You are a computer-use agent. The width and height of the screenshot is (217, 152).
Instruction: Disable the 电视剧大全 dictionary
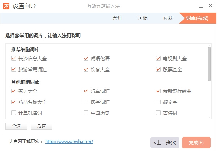coord(158,59)
